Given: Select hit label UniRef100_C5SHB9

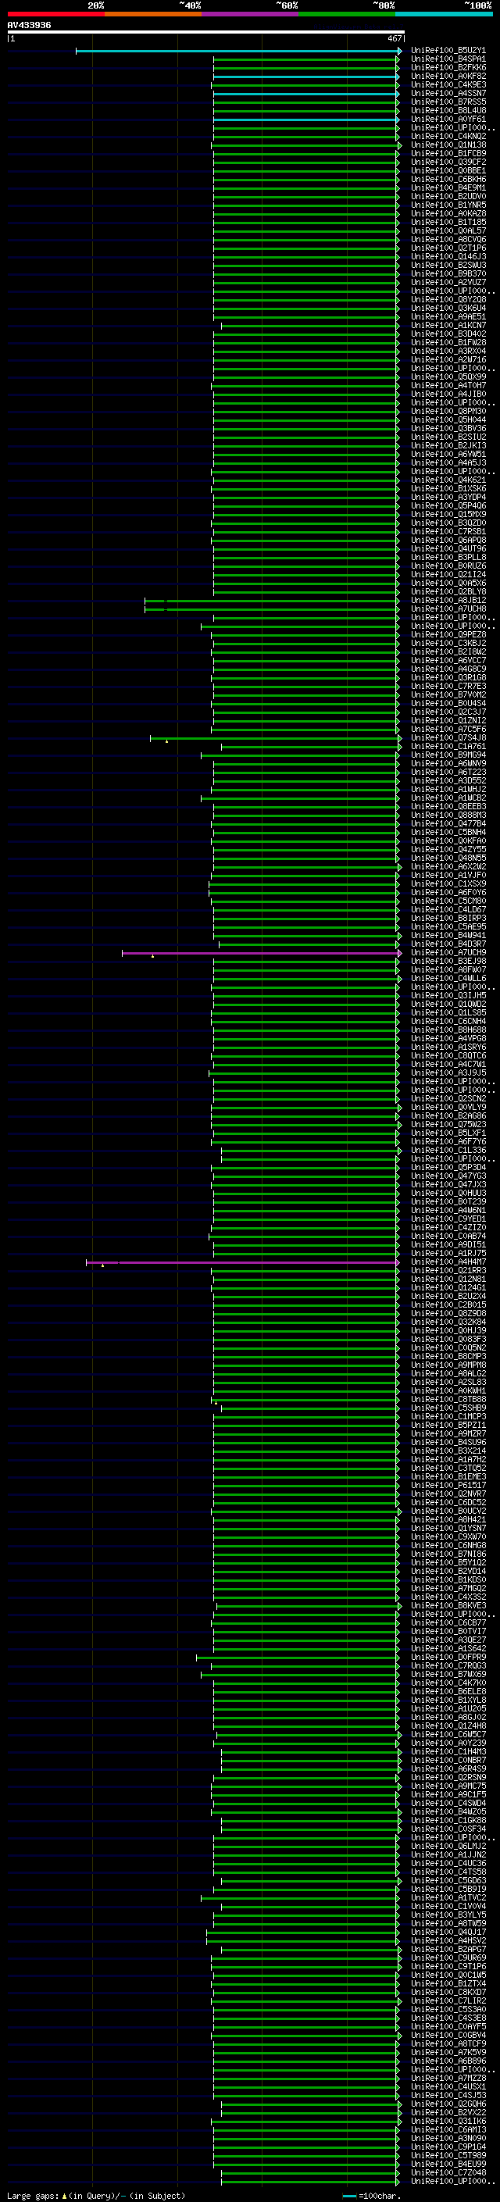Looking at the screenshot, I should (448, 1408).
